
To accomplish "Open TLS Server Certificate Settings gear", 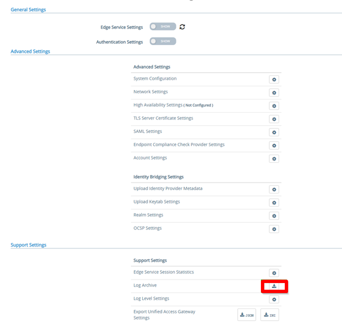I will coord(274,119).
